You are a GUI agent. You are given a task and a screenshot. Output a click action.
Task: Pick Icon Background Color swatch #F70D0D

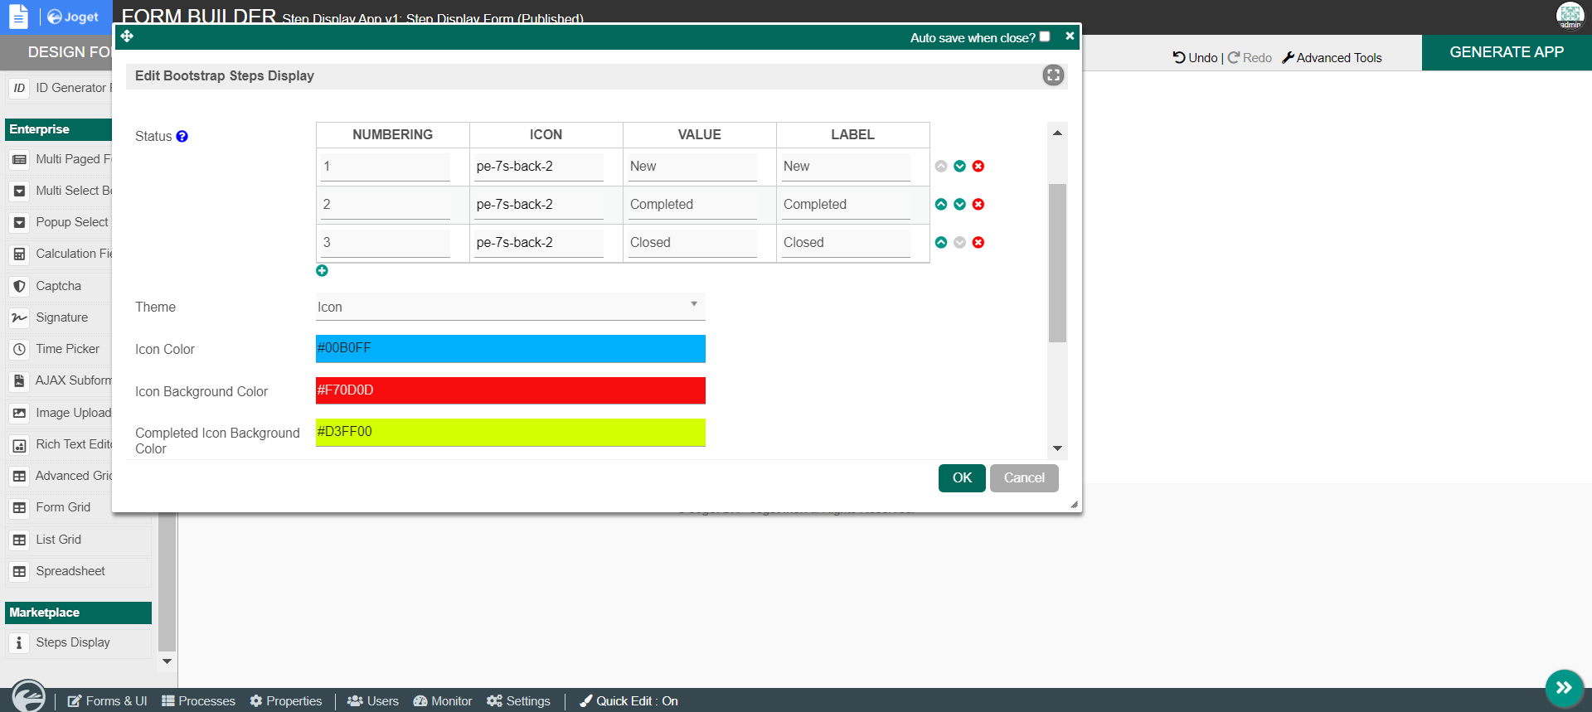click(511, 390)
